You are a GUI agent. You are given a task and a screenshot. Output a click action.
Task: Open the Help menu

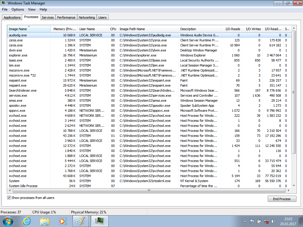(43, 9)
